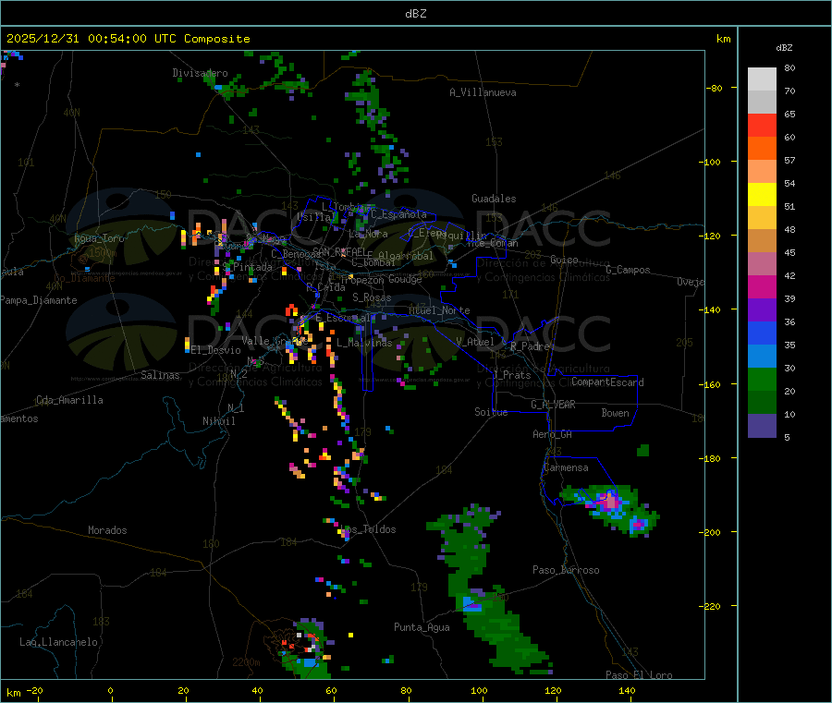Click the Paso_Barroso location label
The height and width of the screenshot is (703, 832).
coord(566,570)
